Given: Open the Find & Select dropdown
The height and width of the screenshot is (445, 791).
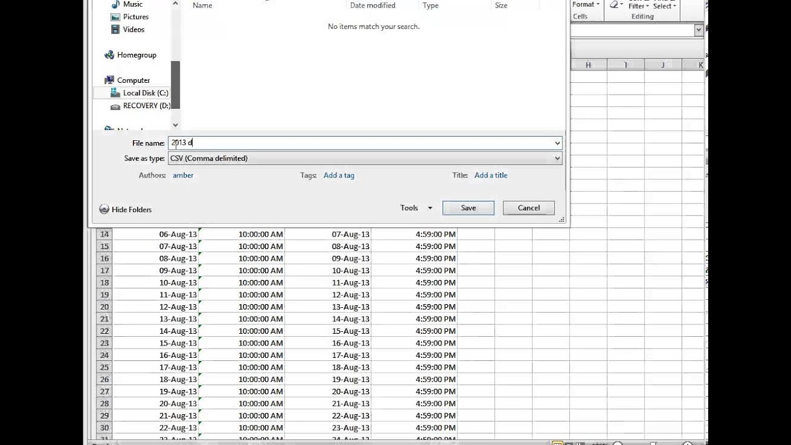Looking at the screenshot, I should click(664, 6).
